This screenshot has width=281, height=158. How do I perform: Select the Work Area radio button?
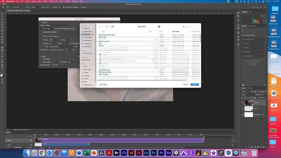tap(42, 65)
